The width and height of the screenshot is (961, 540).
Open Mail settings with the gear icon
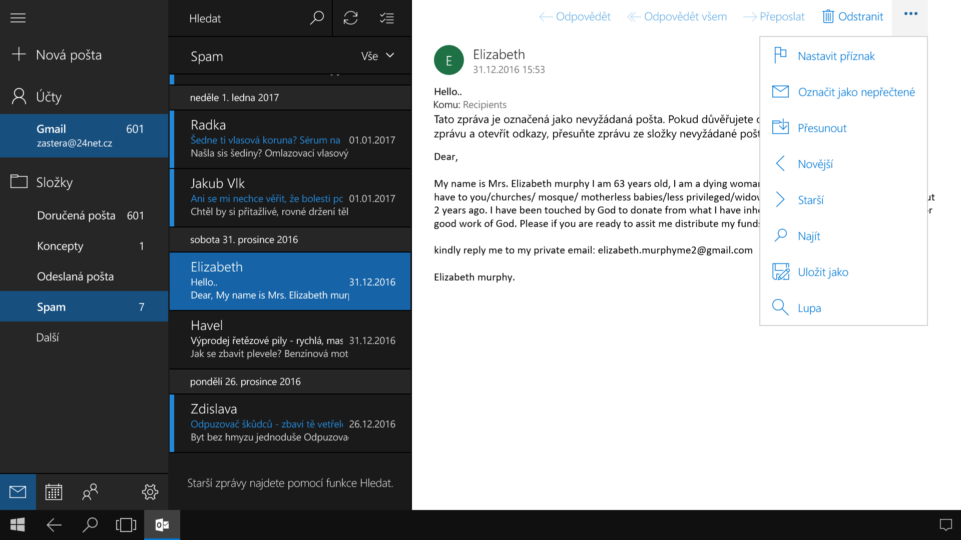coord(149,492)
